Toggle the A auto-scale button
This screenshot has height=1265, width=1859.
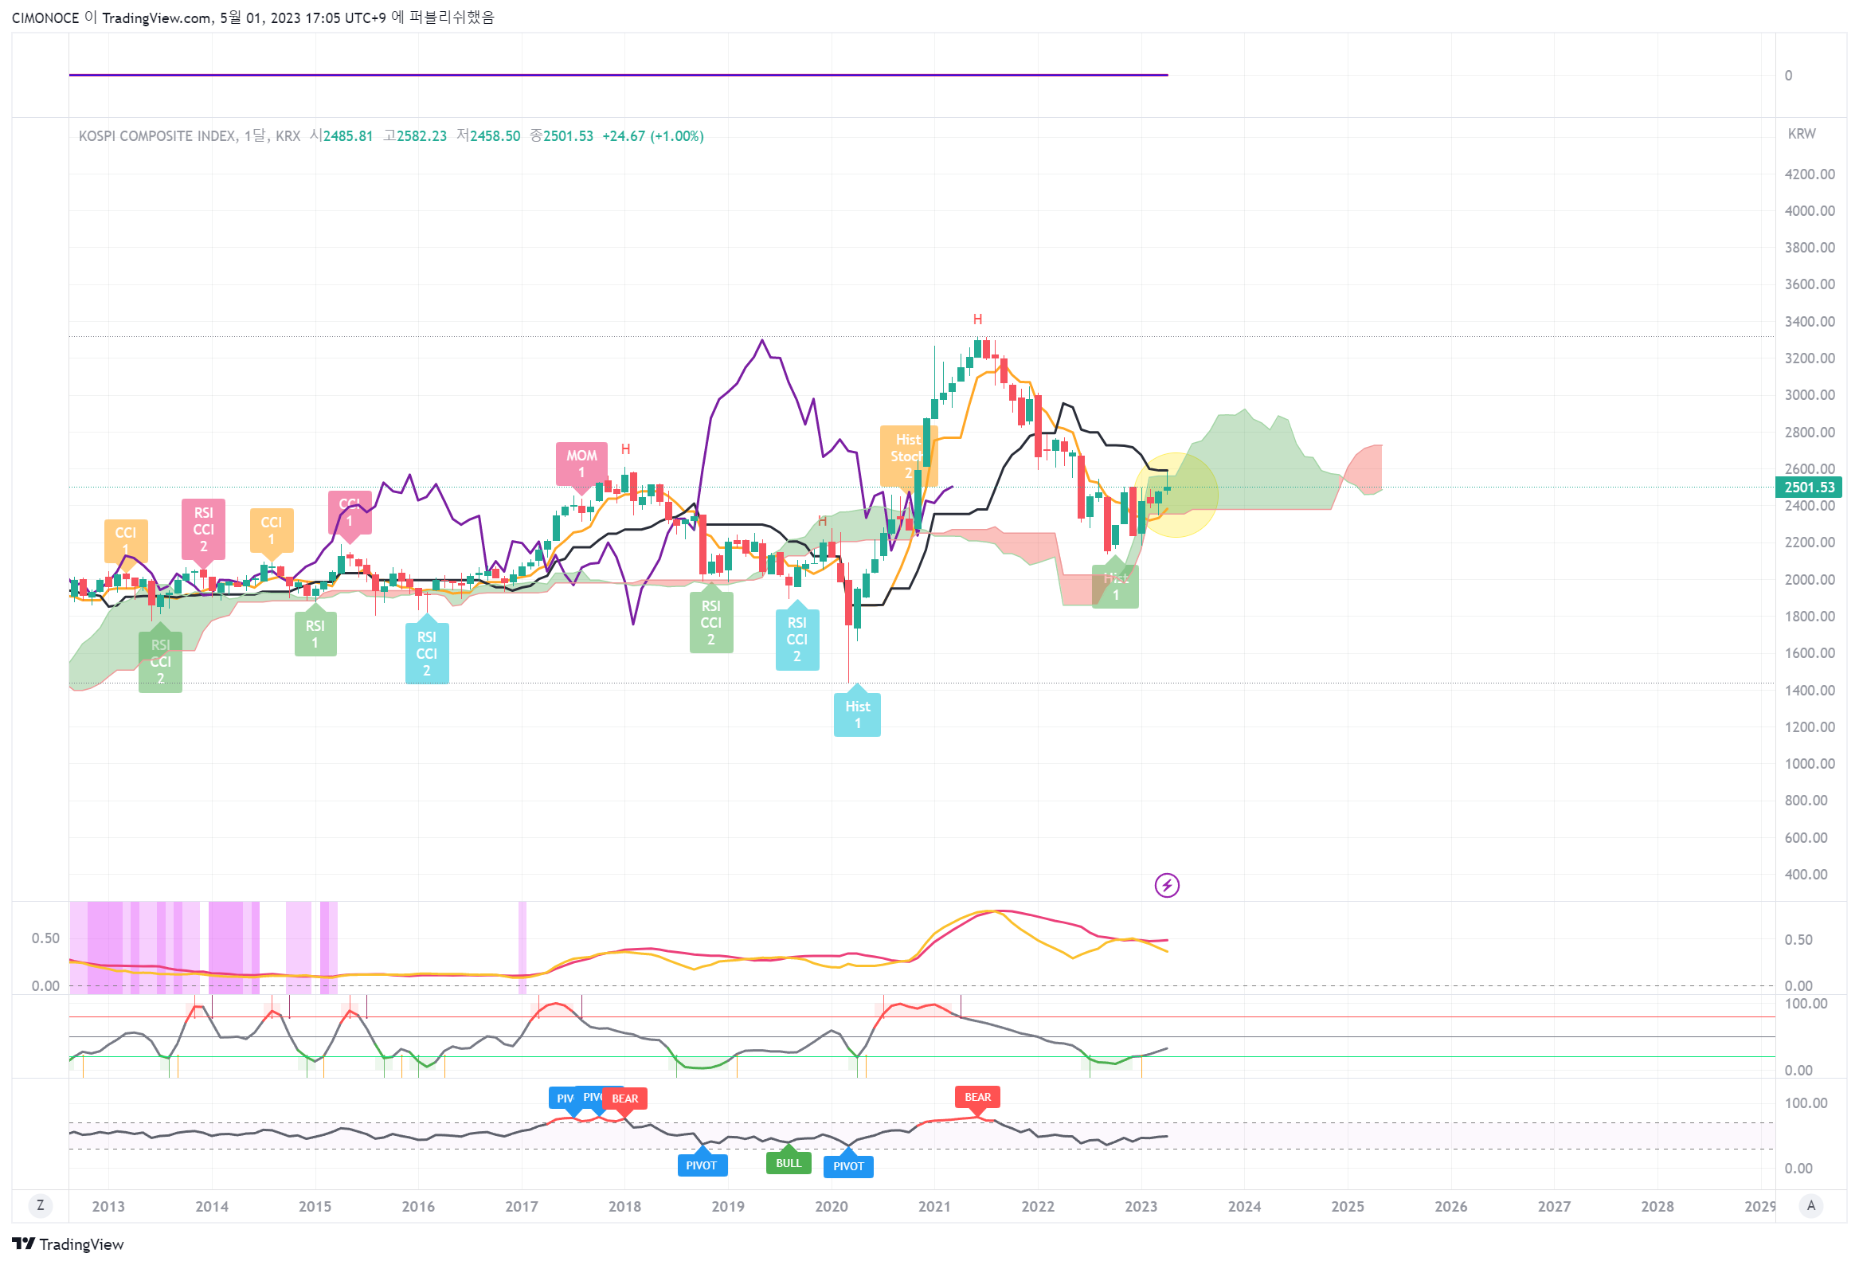tap(1811, 1205)
